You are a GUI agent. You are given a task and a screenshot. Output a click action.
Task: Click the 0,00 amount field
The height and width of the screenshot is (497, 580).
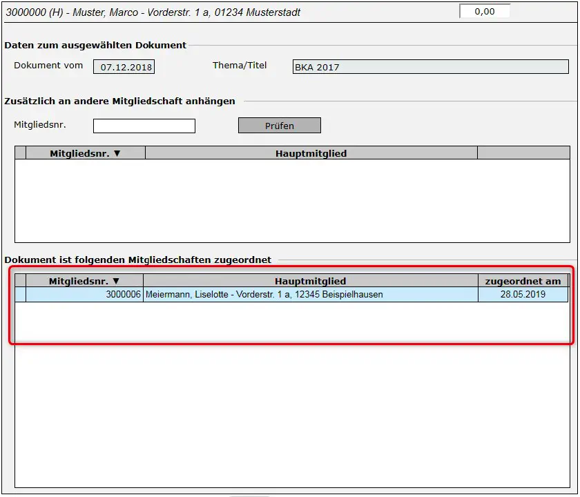[x=485, y=12]
